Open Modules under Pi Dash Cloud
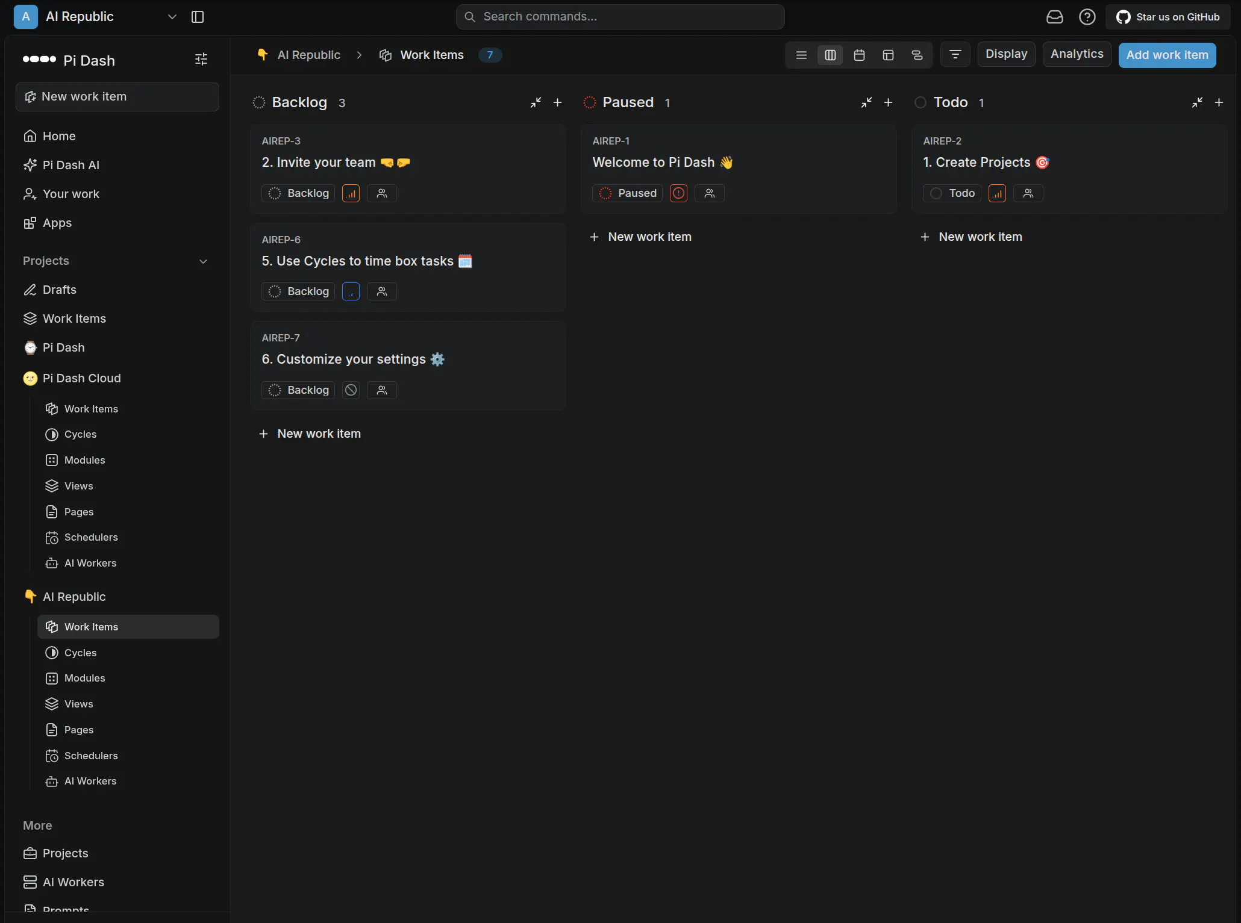The image size is (1241, 923). (128, 460)
